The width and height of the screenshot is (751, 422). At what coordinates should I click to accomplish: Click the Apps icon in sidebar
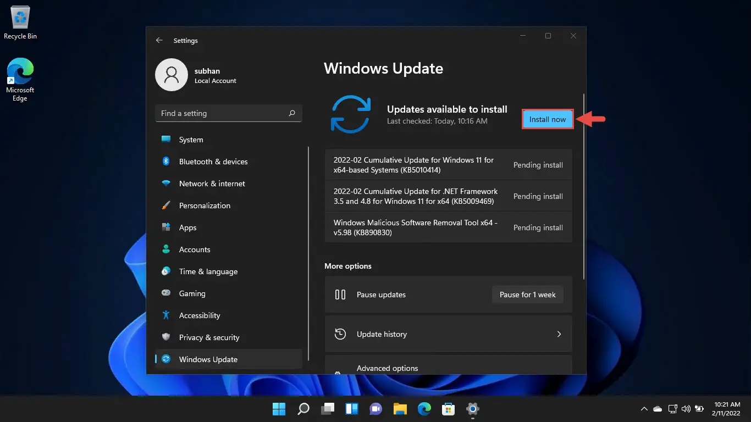166,227
